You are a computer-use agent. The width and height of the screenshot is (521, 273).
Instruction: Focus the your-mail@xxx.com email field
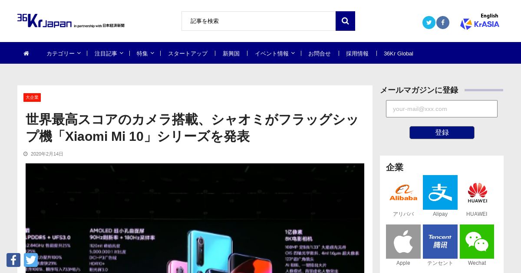click(x=442, y=109)
